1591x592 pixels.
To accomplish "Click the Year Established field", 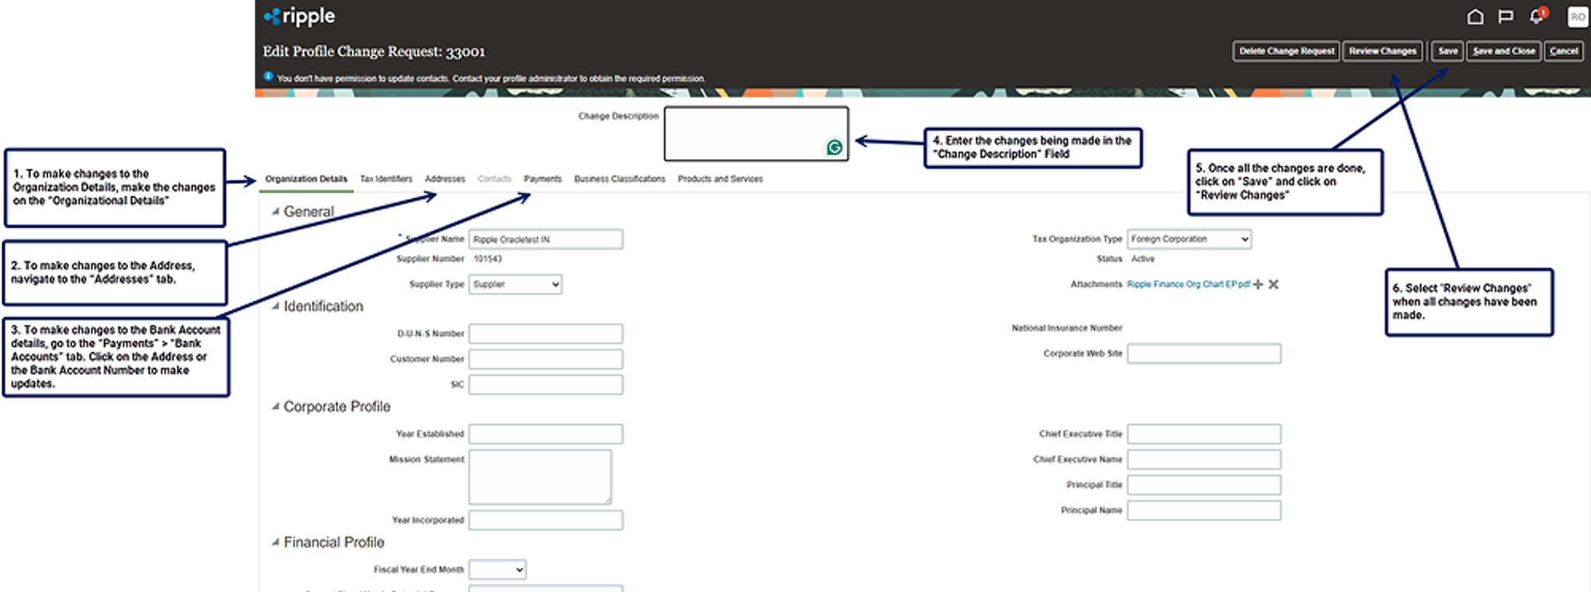I will (x=545, y=434).
